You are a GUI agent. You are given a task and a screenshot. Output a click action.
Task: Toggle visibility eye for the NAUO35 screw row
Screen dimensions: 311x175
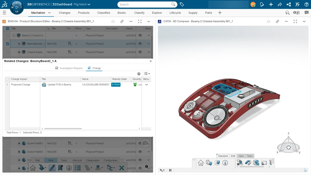[x=140, y=152]
